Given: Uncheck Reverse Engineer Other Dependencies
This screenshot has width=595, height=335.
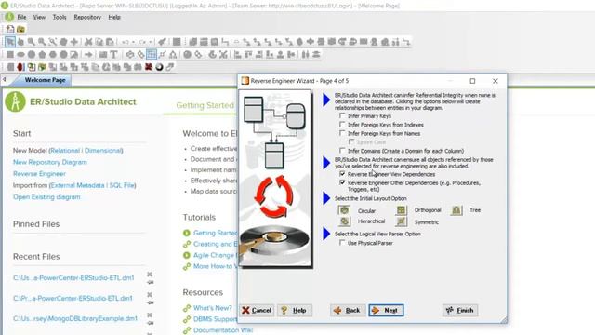Looking at the screenshot, I should point(342,182).
